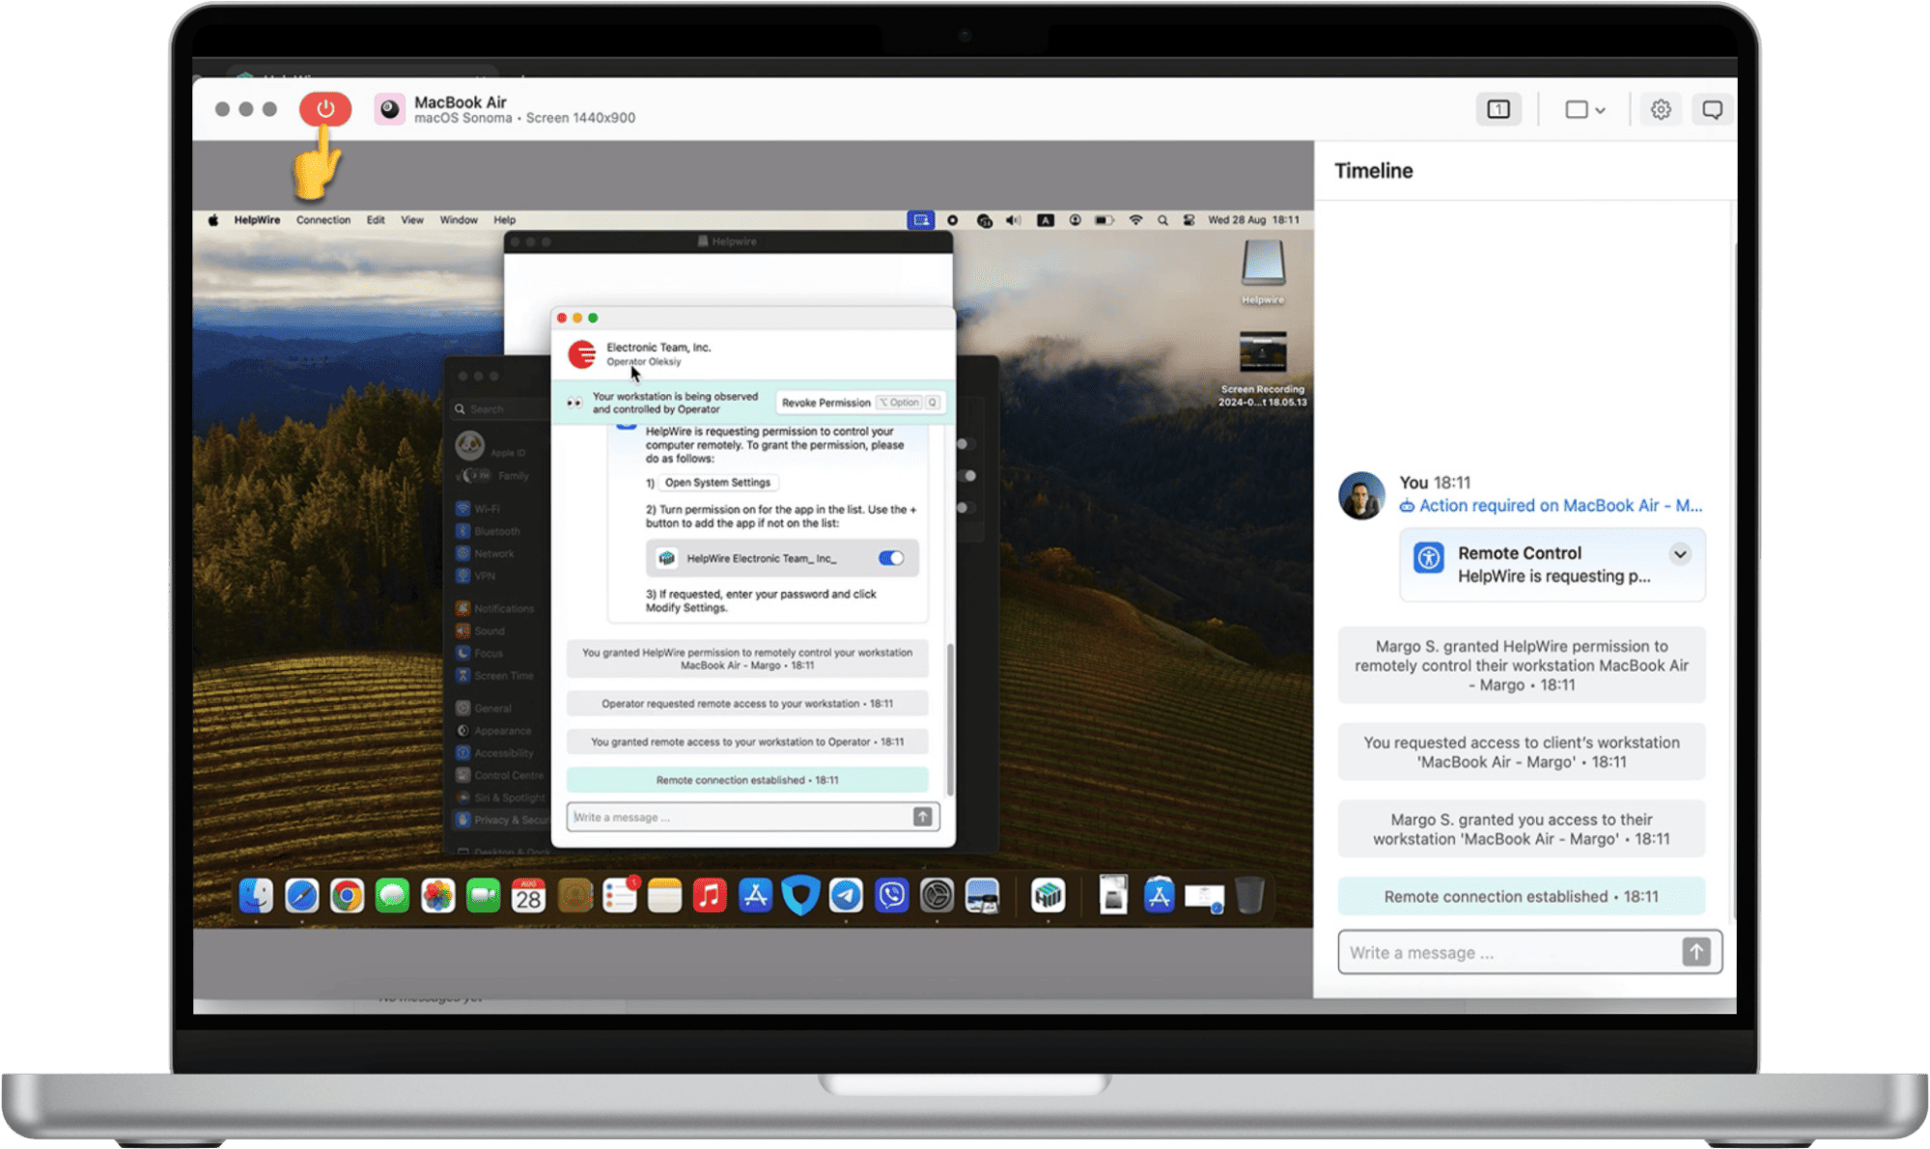The height and width of the screenshot is (1149, 1930).
Task: Click the screen recording indicator in menu bar
Action: 952,220
